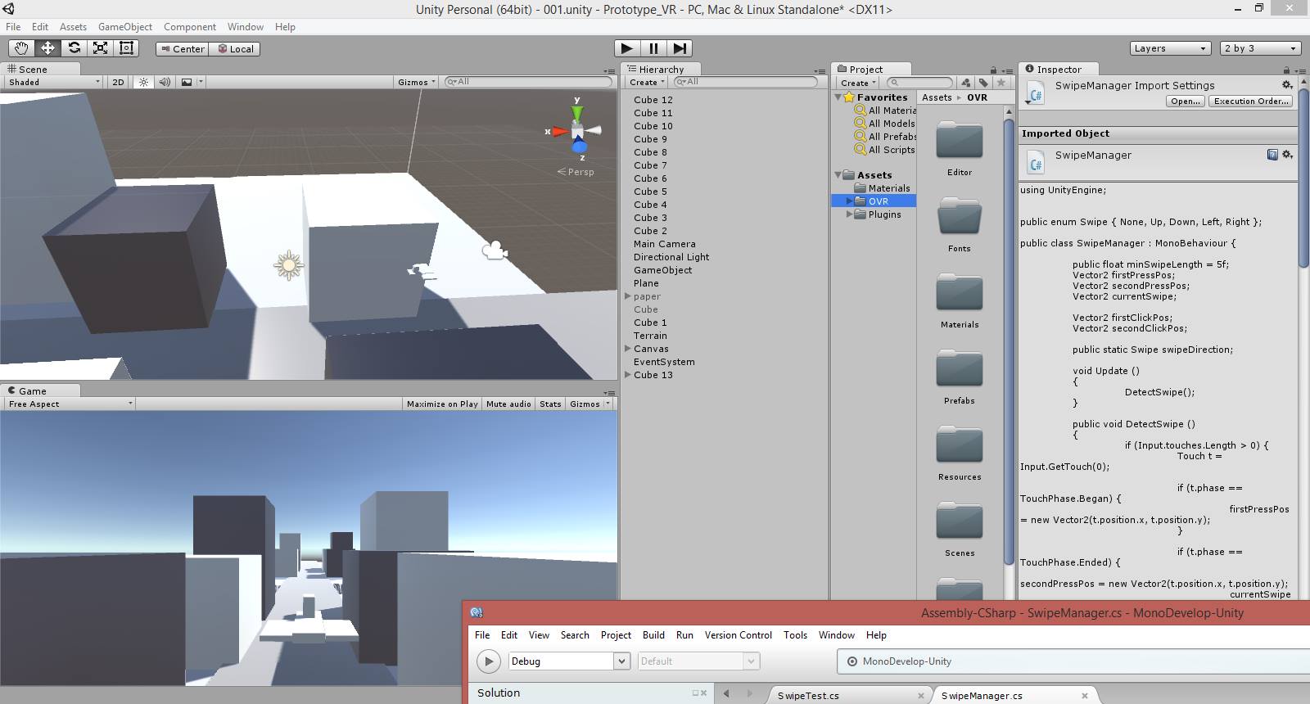1310x704 pixels.
Task: Click the Persp projection label
Action: [x=576, y=172]
